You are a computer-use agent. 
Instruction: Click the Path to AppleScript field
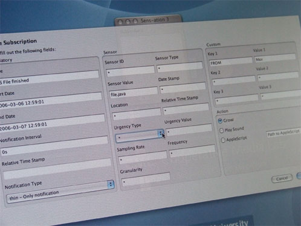pyautogui.click(x=283, y=133)
